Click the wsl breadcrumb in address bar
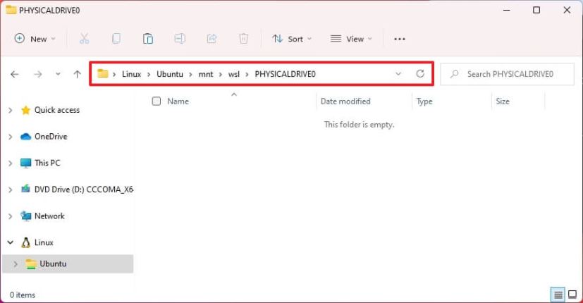Image resolution: width=583 pixels, height=303 pixels. [234, 74]
